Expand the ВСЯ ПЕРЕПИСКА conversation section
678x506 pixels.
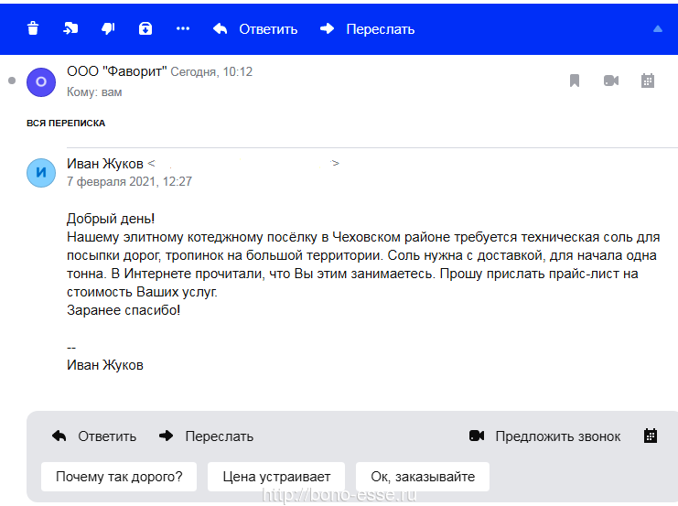[x=66, y=123]
